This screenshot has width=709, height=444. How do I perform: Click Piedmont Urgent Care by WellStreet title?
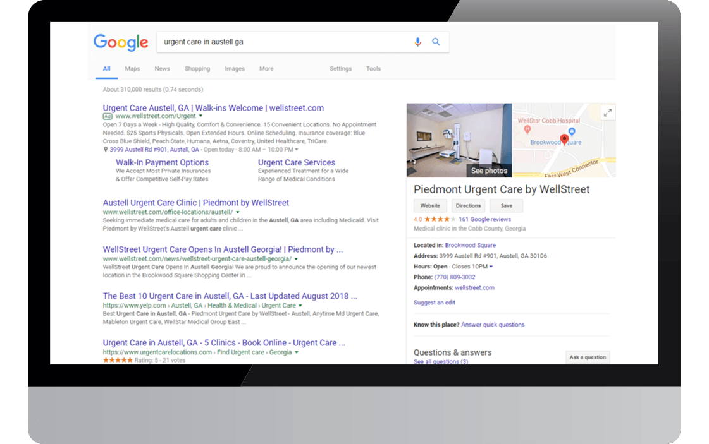click(502, 189)
